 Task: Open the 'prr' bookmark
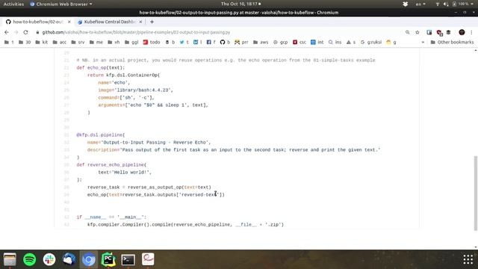click(x=241, y=43)
